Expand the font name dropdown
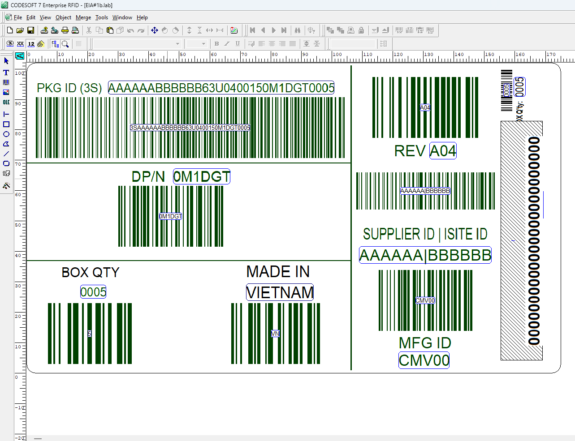 point(177,44)
